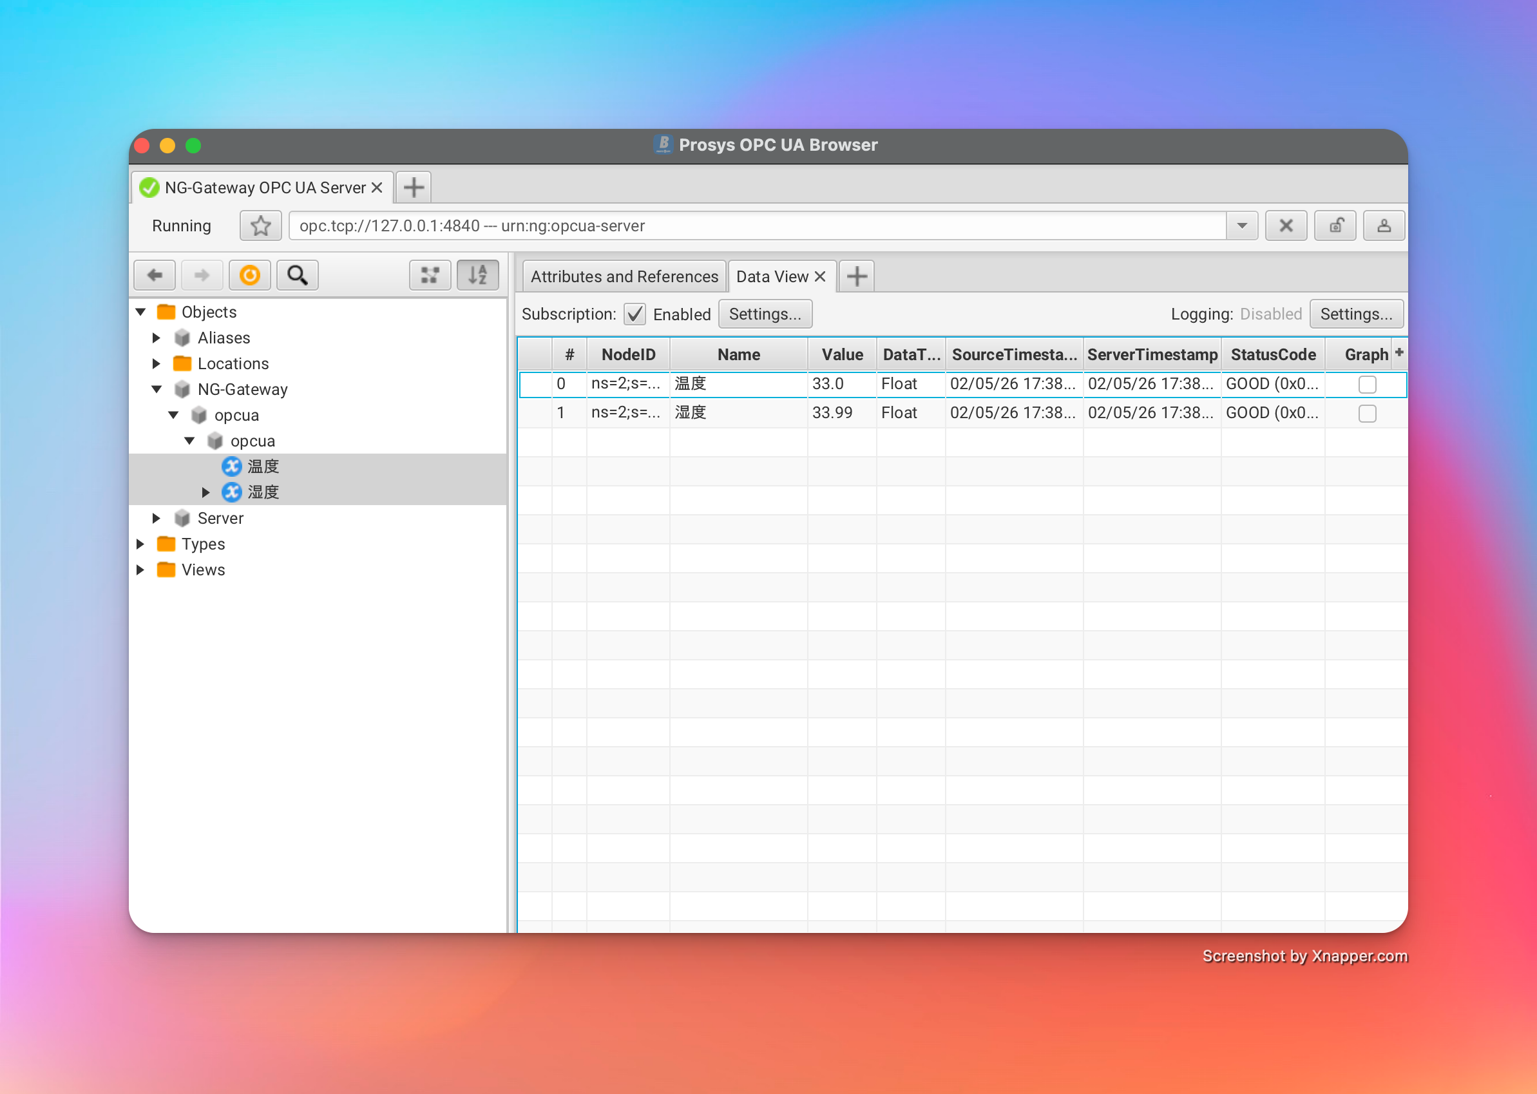Open the Logging Settings button

1355,314
